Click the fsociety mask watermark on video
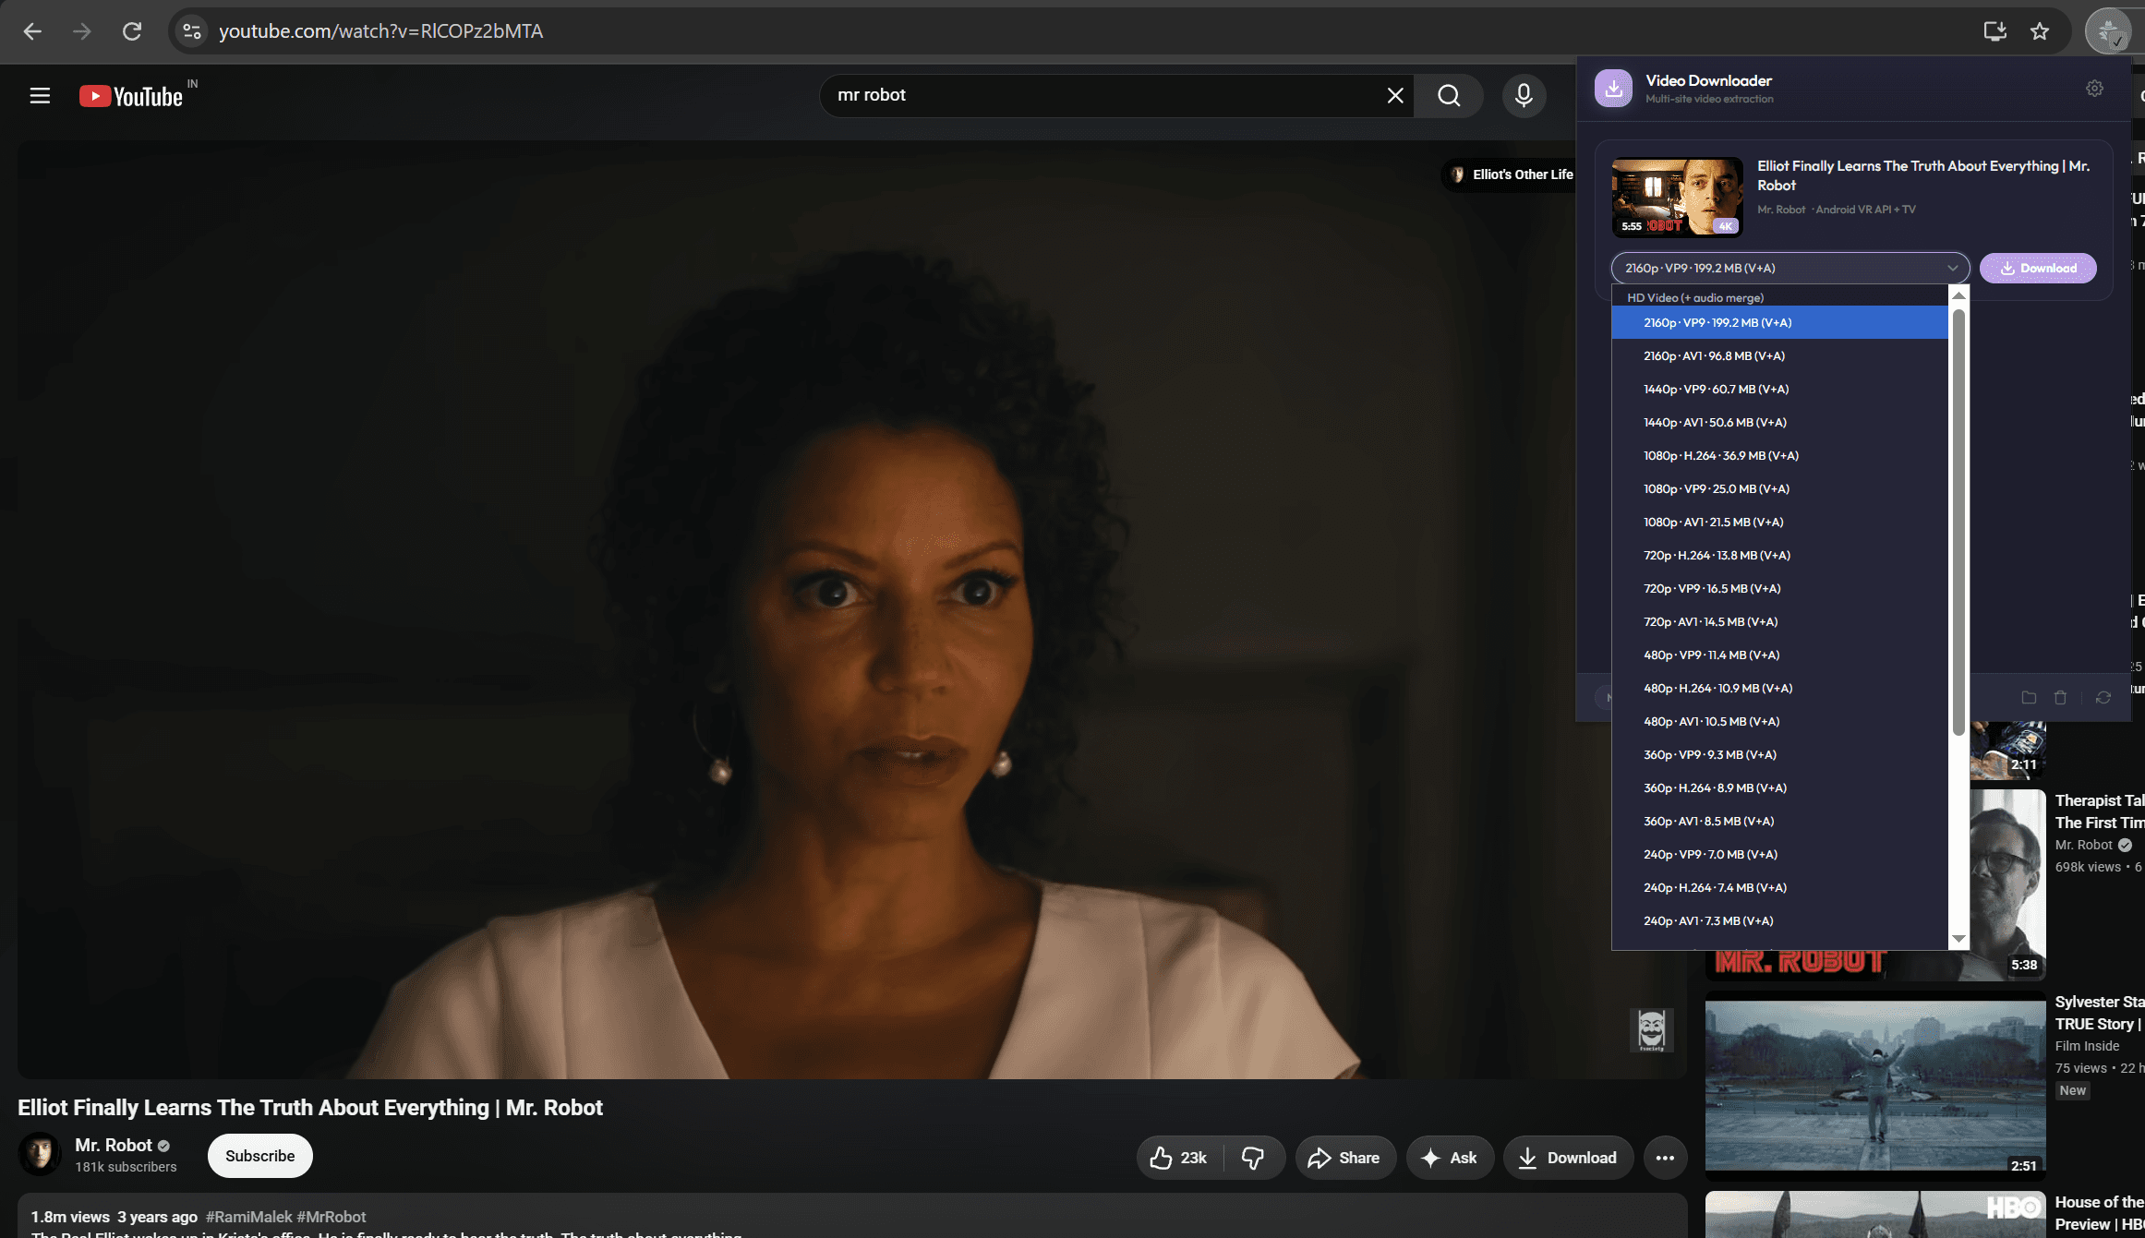 (x=1651, y=1030)
